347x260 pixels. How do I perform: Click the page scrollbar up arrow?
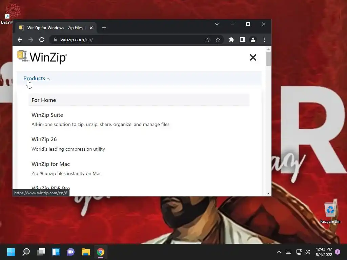[268, 49]
